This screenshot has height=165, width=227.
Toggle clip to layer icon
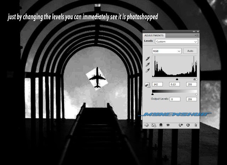point(161,125)
